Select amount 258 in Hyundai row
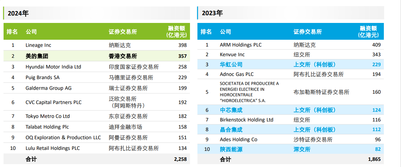Screen dimensions: 401x167 click(183, 67)
